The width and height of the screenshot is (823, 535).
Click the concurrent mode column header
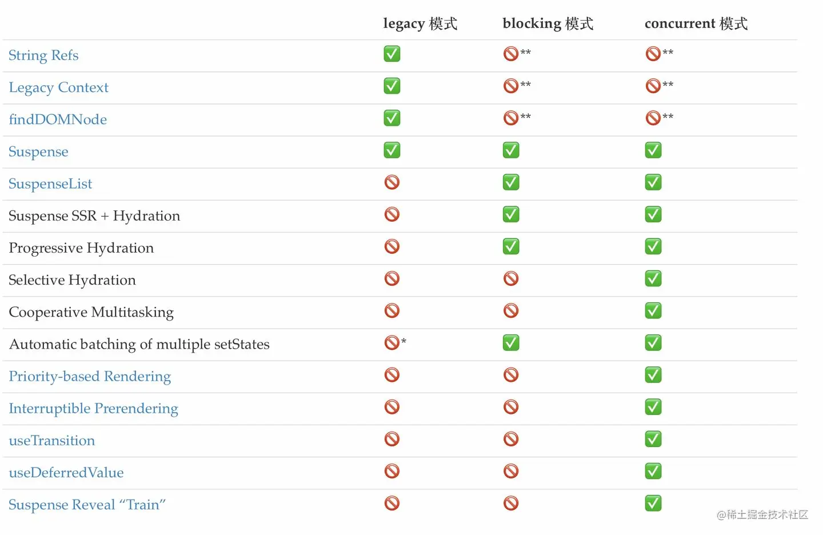click(696, 23)
